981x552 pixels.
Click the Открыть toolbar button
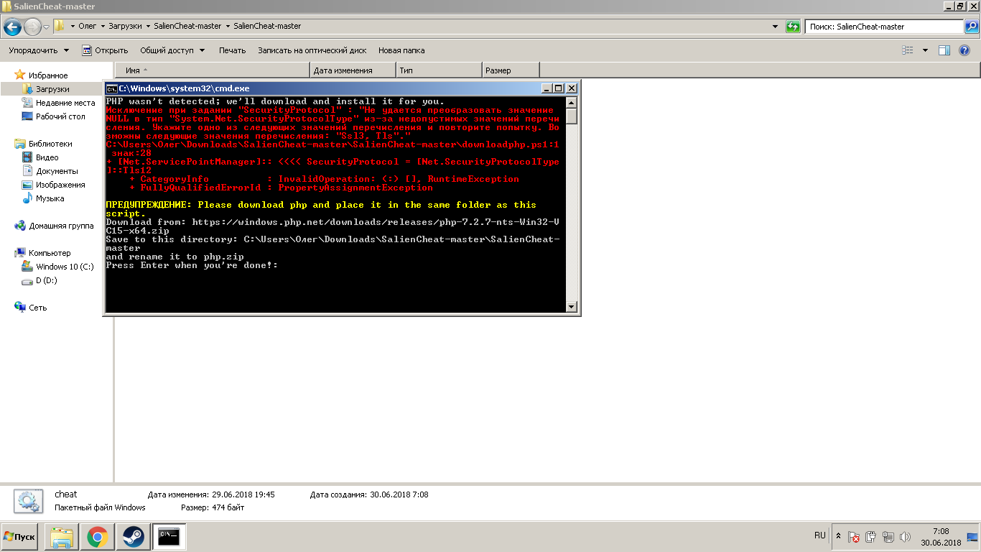click(x=105, y=50)
